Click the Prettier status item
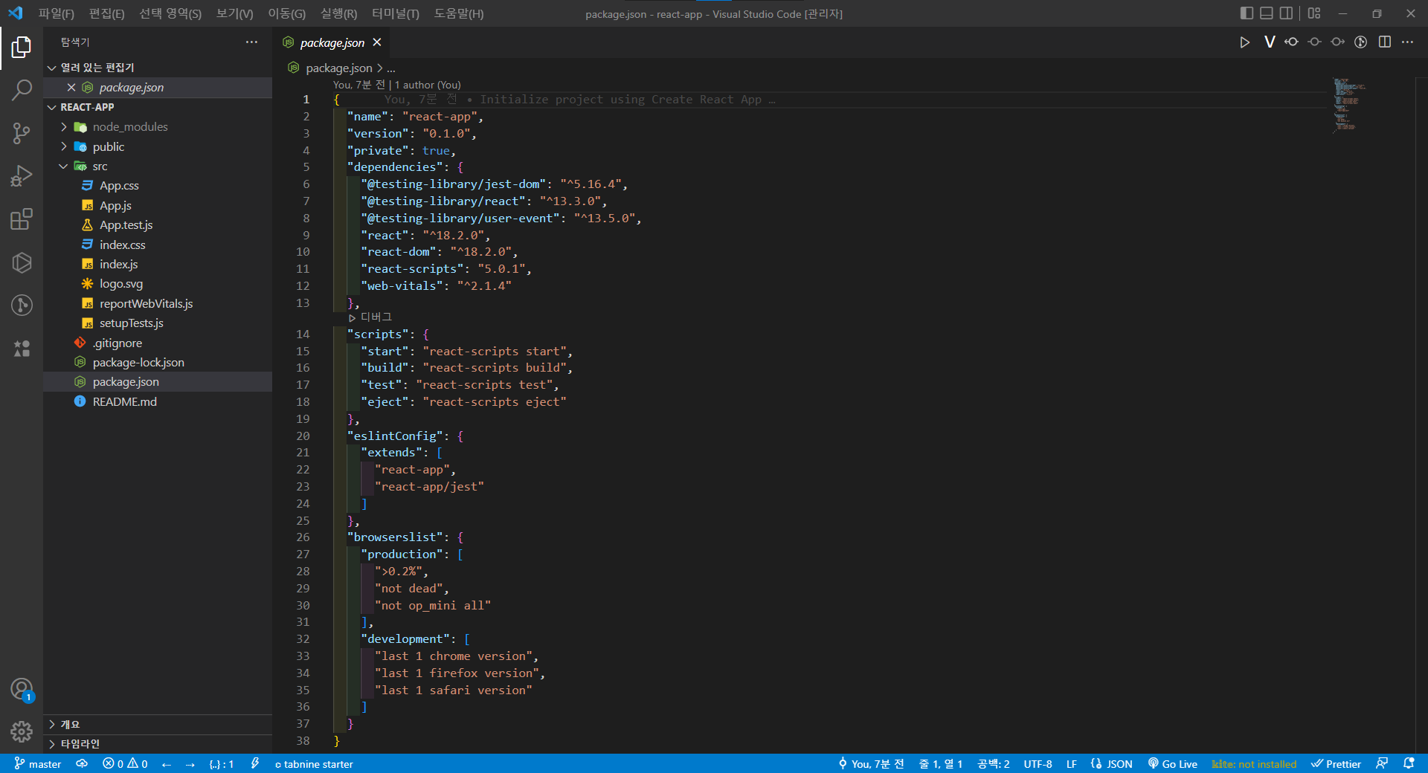This screenshot has height=773, width=1428. click(x=1336, y=764)
